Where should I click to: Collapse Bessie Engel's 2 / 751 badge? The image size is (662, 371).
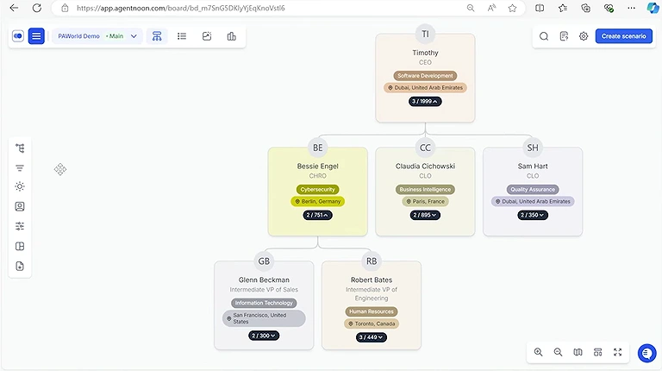pos(317,215)
